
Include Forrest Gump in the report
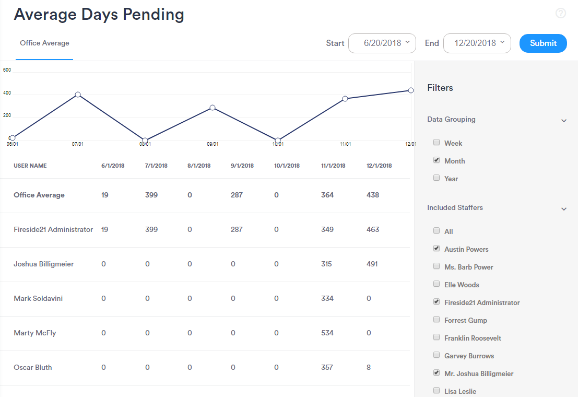pos(436,319)
